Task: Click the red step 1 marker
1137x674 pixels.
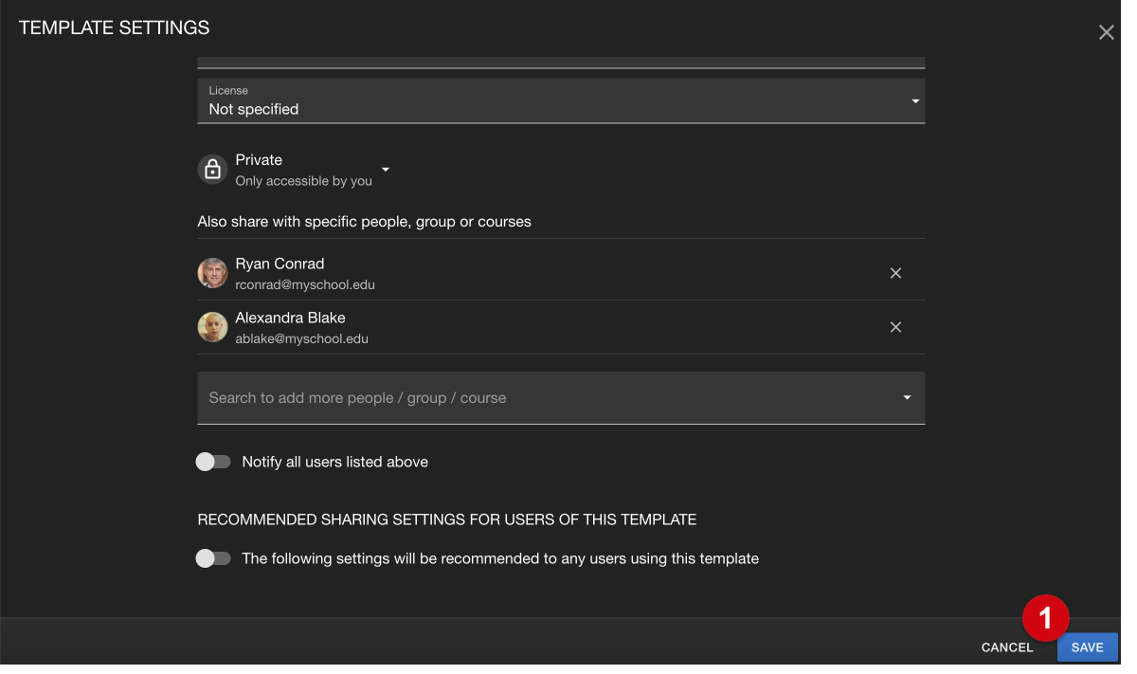Action: click(x=1045, y=618)
